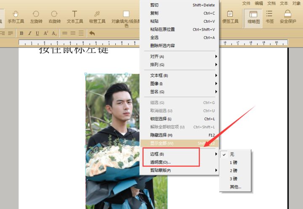Open the 编辑 menu
The image size is (303, 209).
259,3
